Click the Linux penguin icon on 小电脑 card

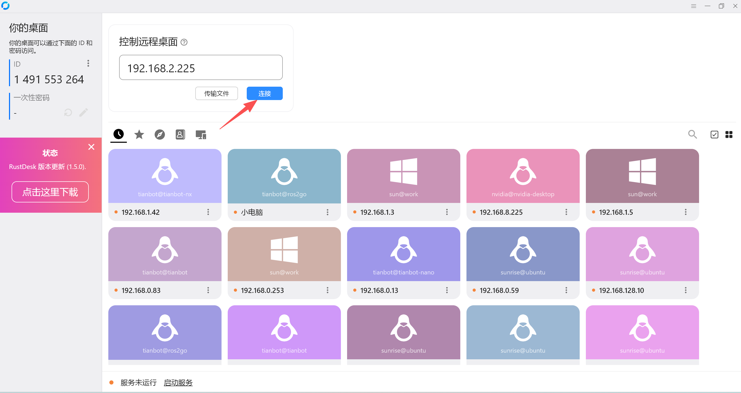(x=284, y=172)
